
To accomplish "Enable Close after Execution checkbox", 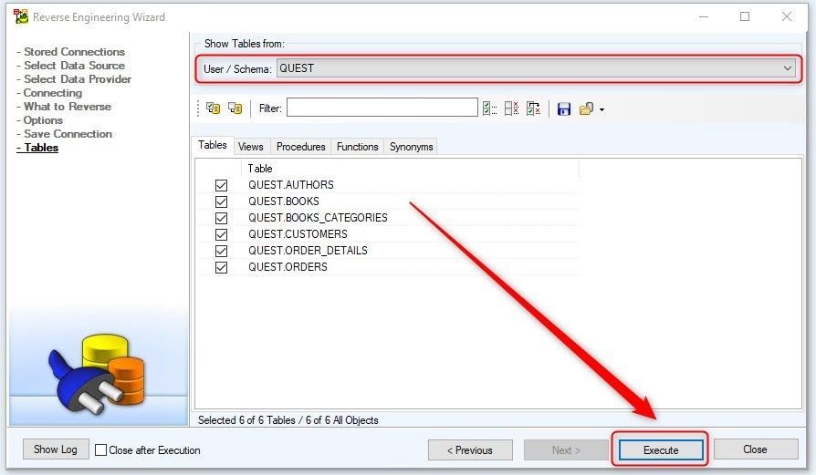I will click(x=101, y=450).
